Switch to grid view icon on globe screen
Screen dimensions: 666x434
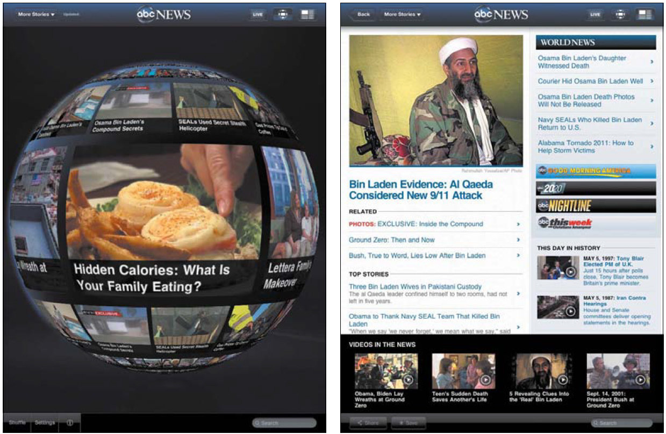307,15
